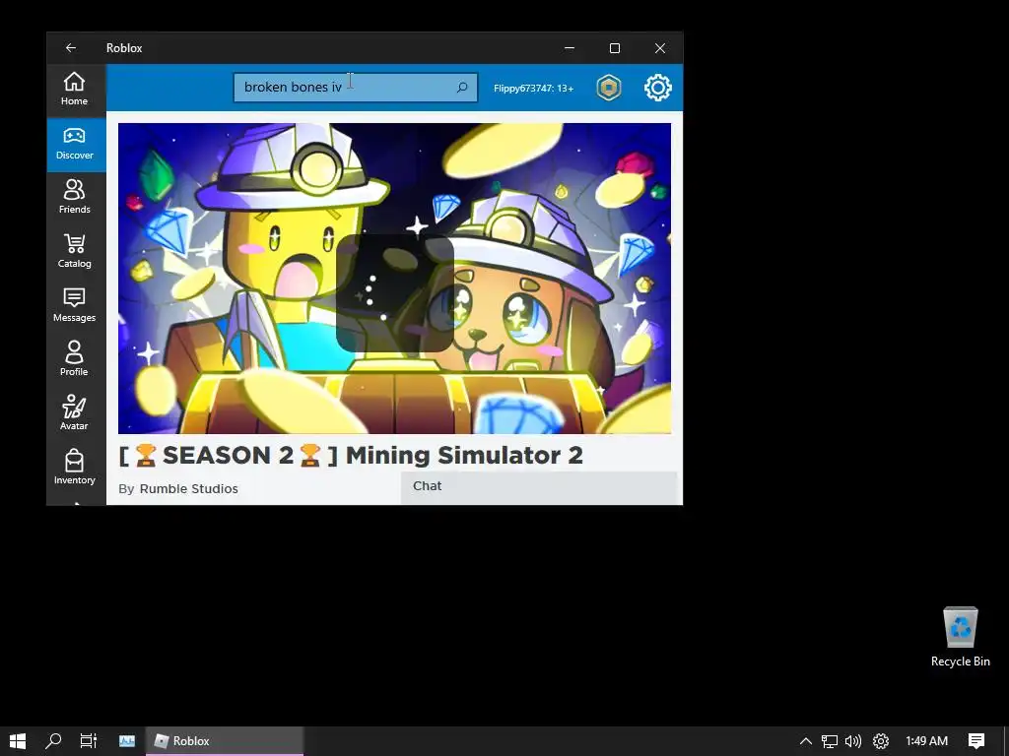Open the Avatar editor

(74, 413)
